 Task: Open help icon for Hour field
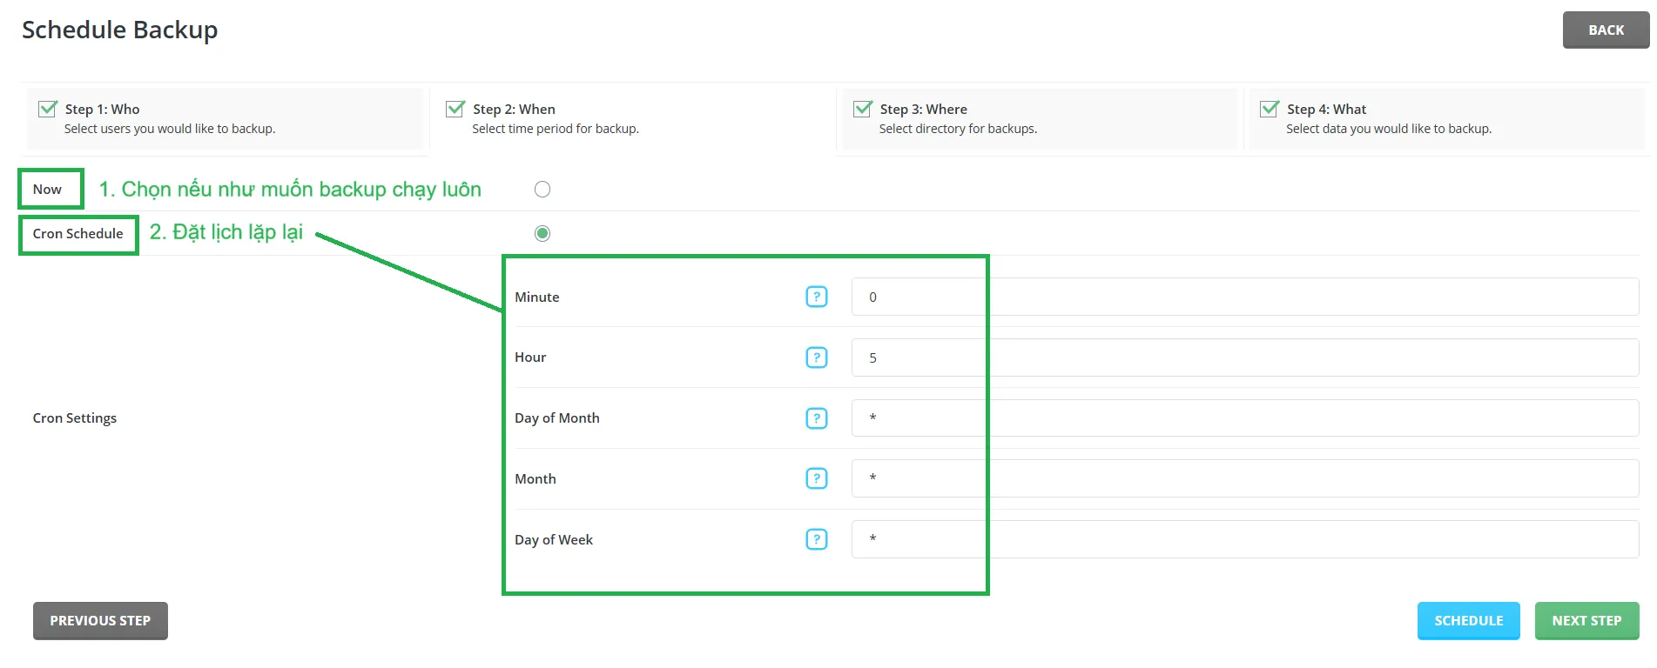817,357
